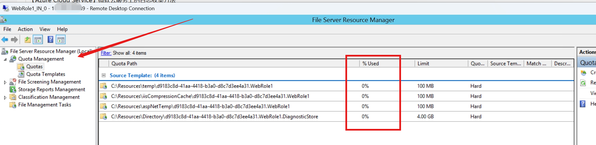Click Hard type in DiagnosticStore row
This screenshot has height=145, width=596.
click(x=476, y=116)
